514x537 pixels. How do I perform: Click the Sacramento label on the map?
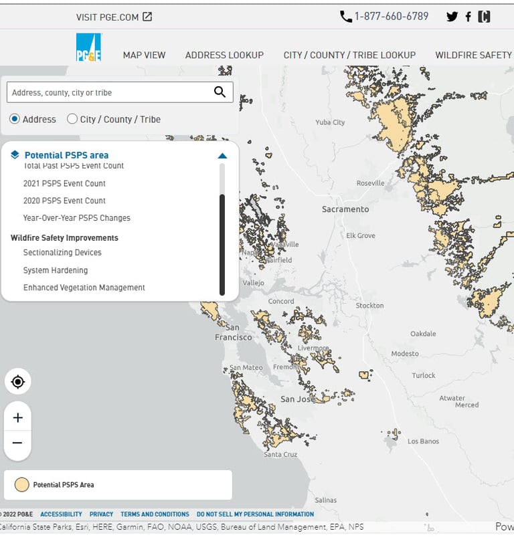click(345, 209)
